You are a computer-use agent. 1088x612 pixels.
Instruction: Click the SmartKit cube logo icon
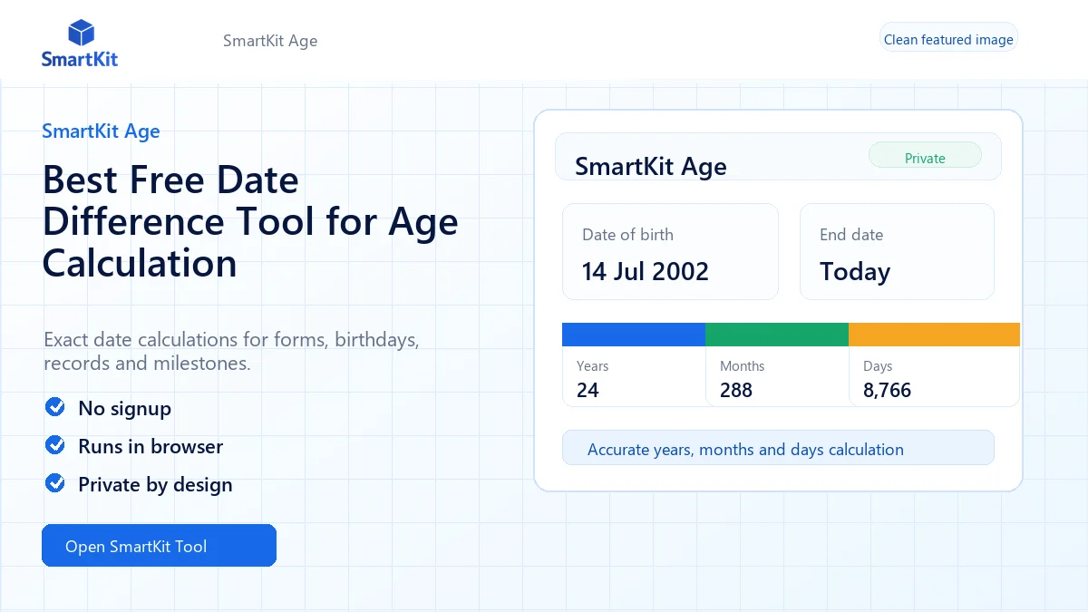(82, 33)
